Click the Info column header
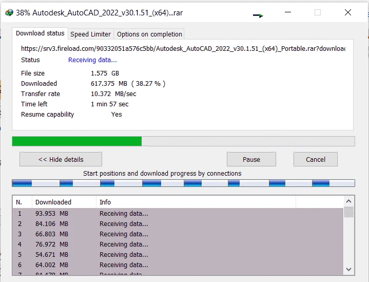Image resolution: width=369 pixels, height=282 pixels. click(x=196, y=202)
